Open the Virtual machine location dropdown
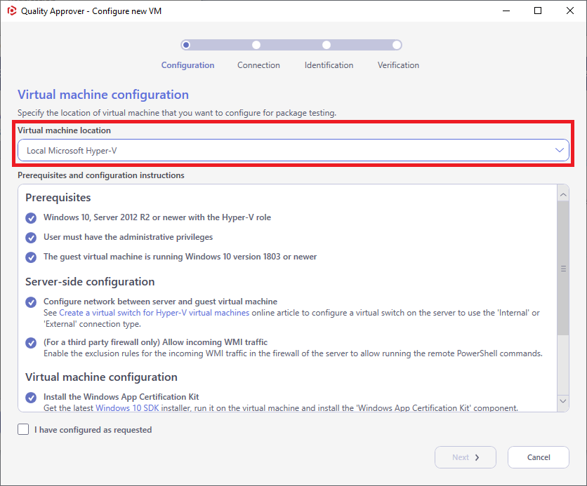Screen dimensions: 587x486 tap(293, 150)
